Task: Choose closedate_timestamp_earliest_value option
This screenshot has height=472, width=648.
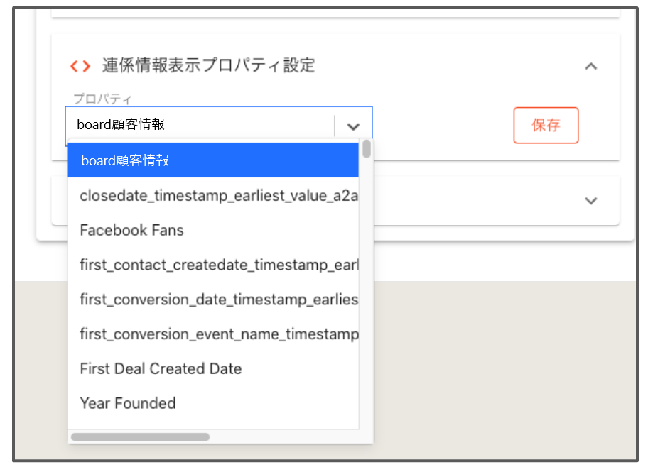Action: click(x=213, y=195)
